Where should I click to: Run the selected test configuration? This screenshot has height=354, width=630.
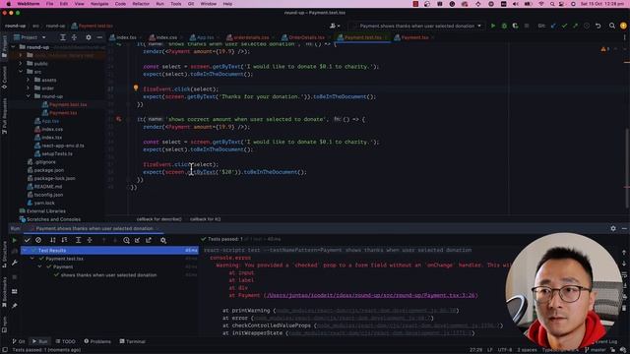pos(493,26)
